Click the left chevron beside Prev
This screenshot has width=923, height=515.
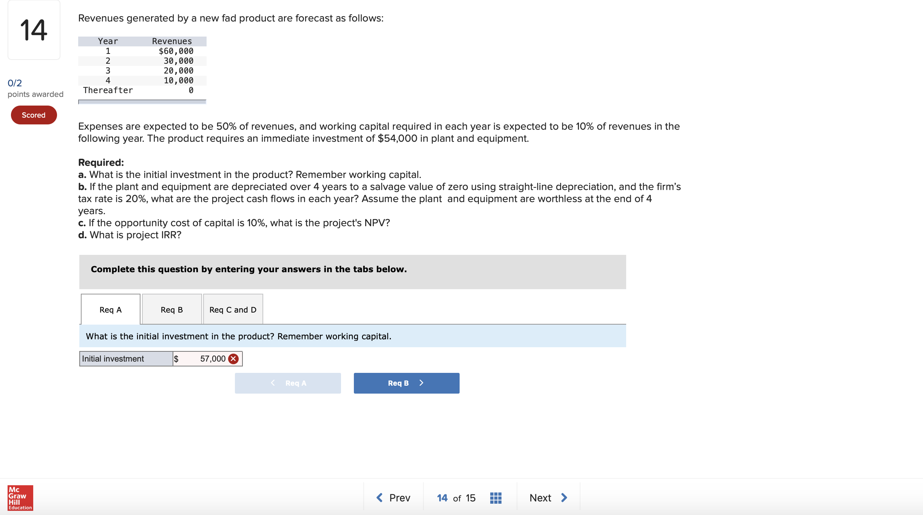380,498
